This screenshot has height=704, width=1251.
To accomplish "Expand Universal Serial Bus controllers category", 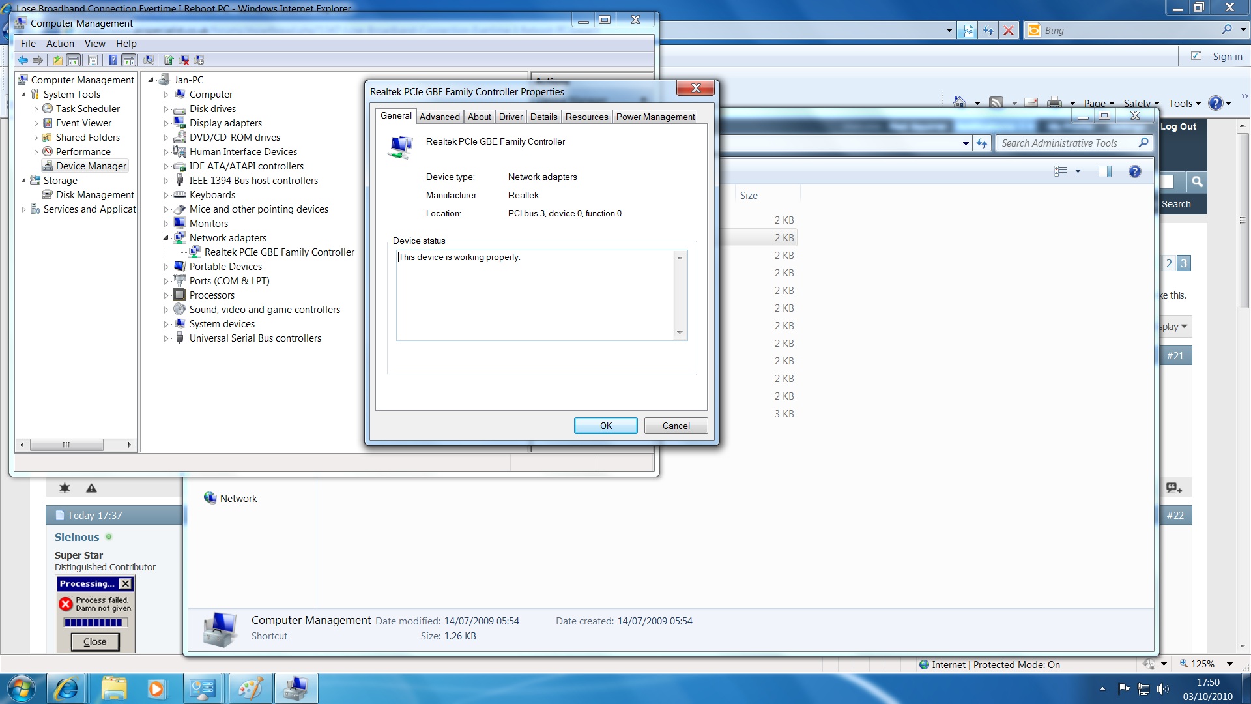I will pos(165,338).
